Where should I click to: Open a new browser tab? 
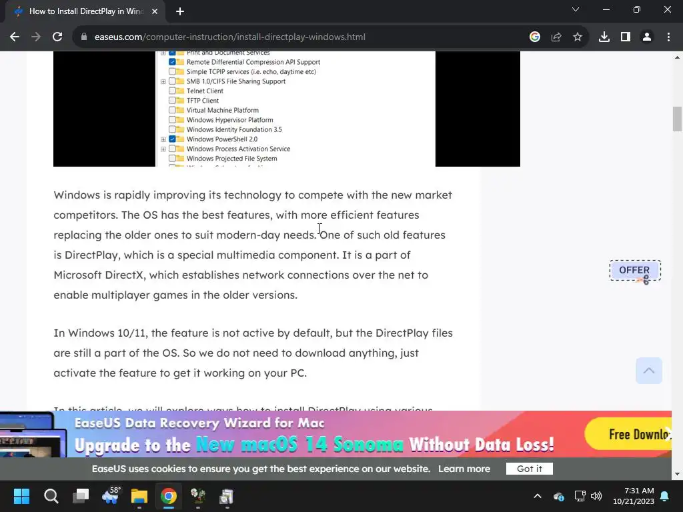tap(180, 11)
